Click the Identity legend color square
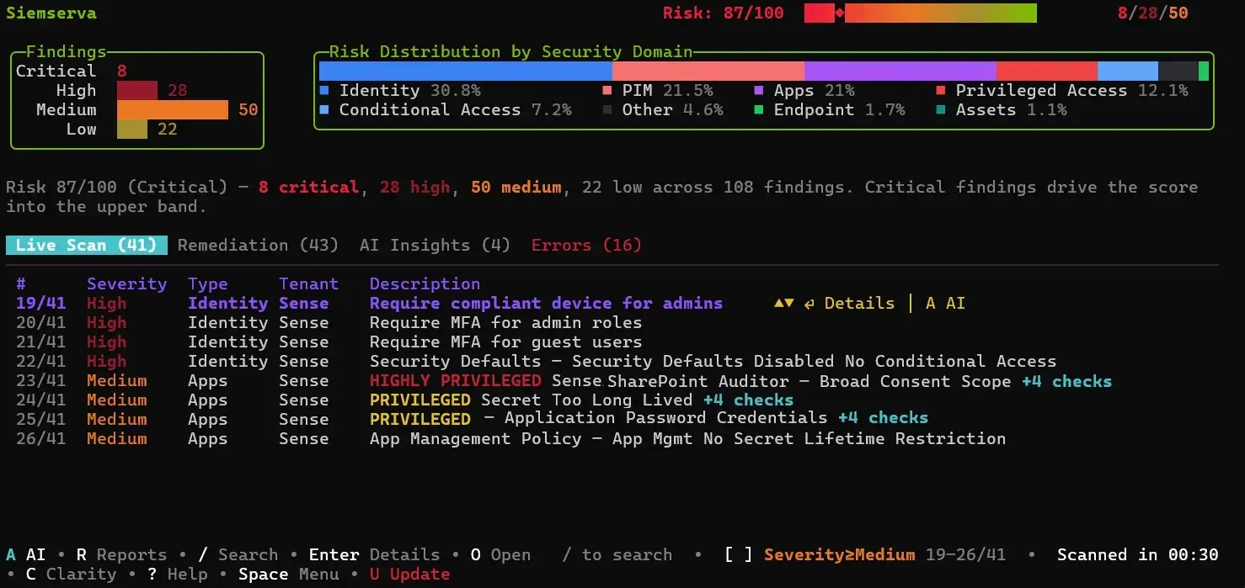This screenshot has height=588, width=1245. point(323,90)
